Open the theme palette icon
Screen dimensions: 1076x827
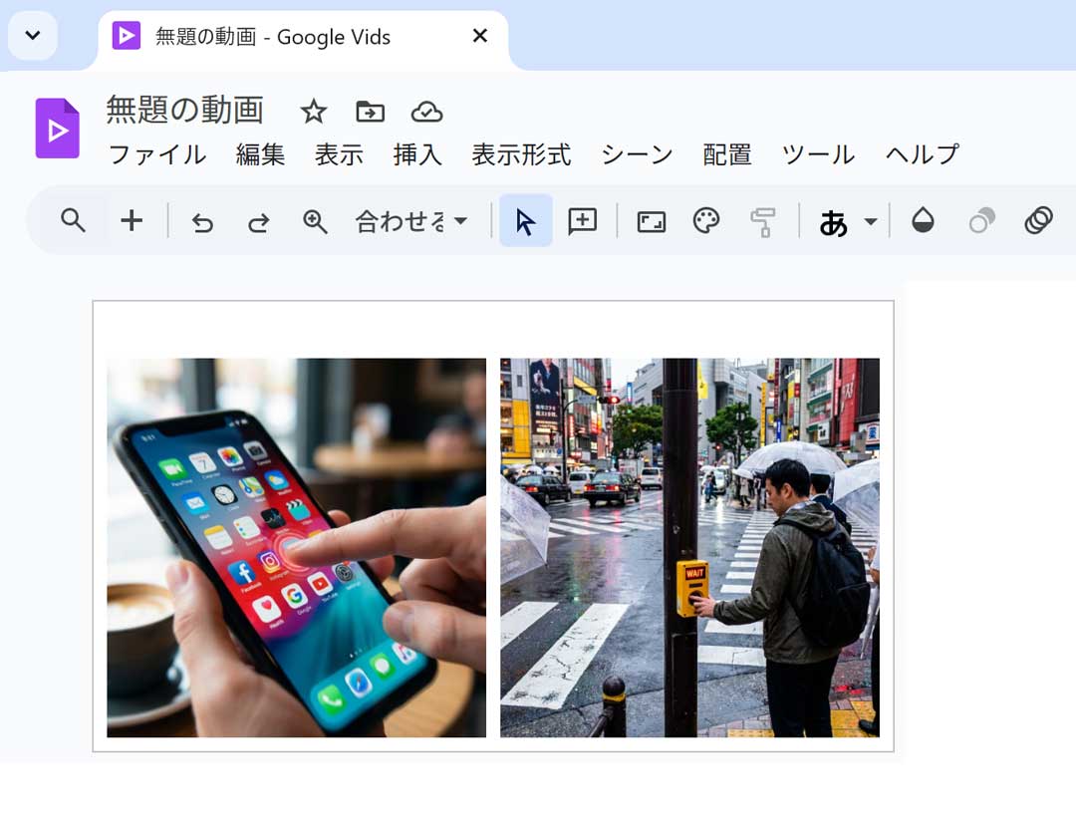click(x=706, y=221)
